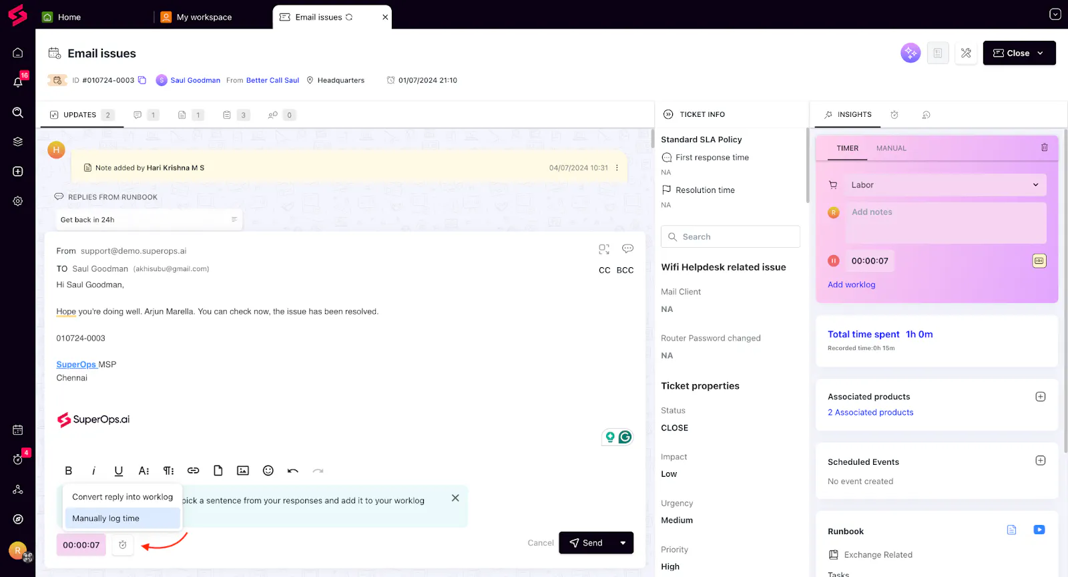Click the AI sparkle assistant icon

[x=910, y=53]
